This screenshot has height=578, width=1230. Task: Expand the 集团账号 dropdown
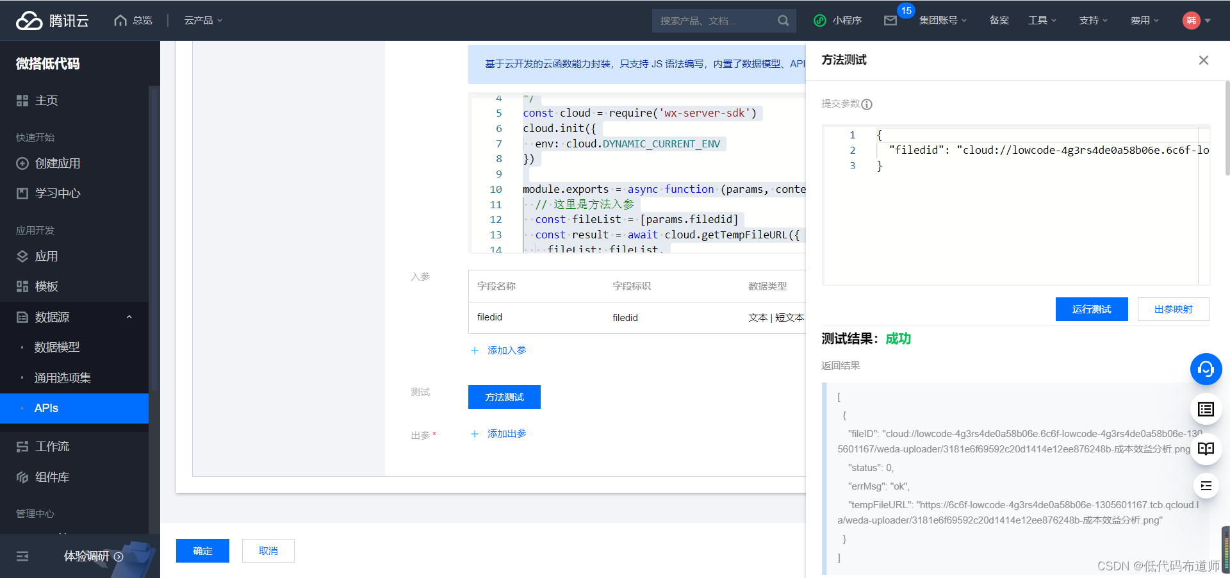point(942,21)
